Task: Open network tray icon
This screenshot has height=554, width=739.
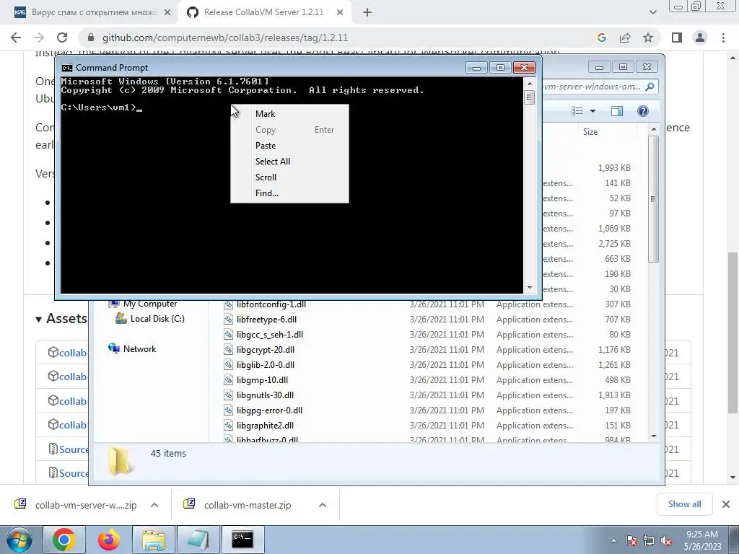Action: pos(649,541)
